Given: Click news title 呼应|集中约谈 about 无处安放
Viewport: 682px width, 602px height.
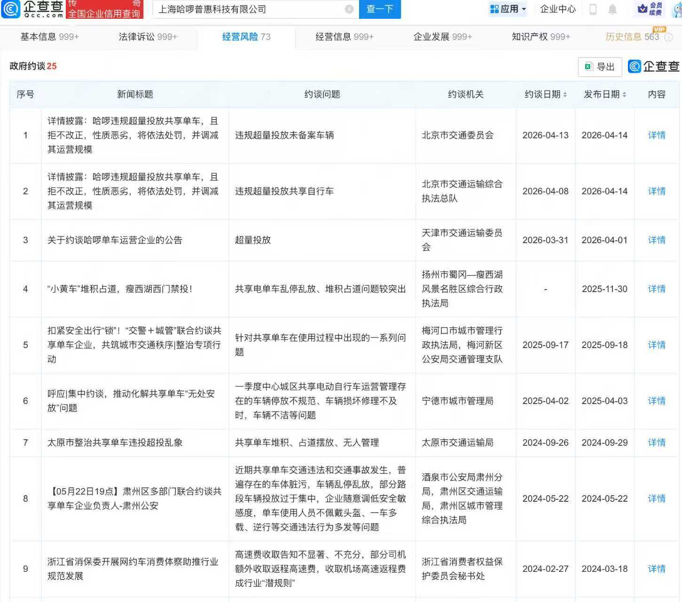Looking at the screenshot, I should pyautogui.click(x=131, y=401).
